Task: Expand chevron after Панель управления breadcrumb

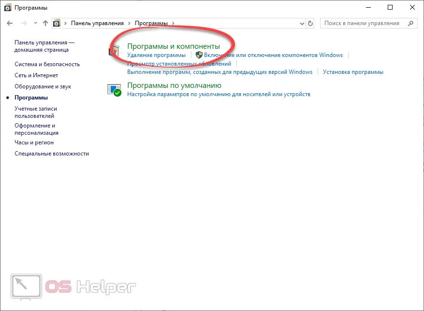Action: pos(129,23)
